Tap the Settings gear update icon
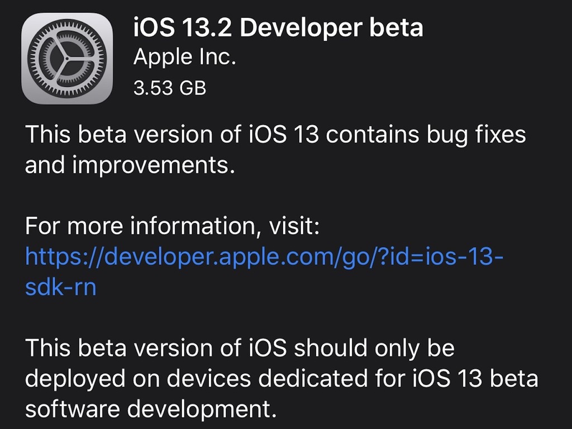 (x=67, y=58)
